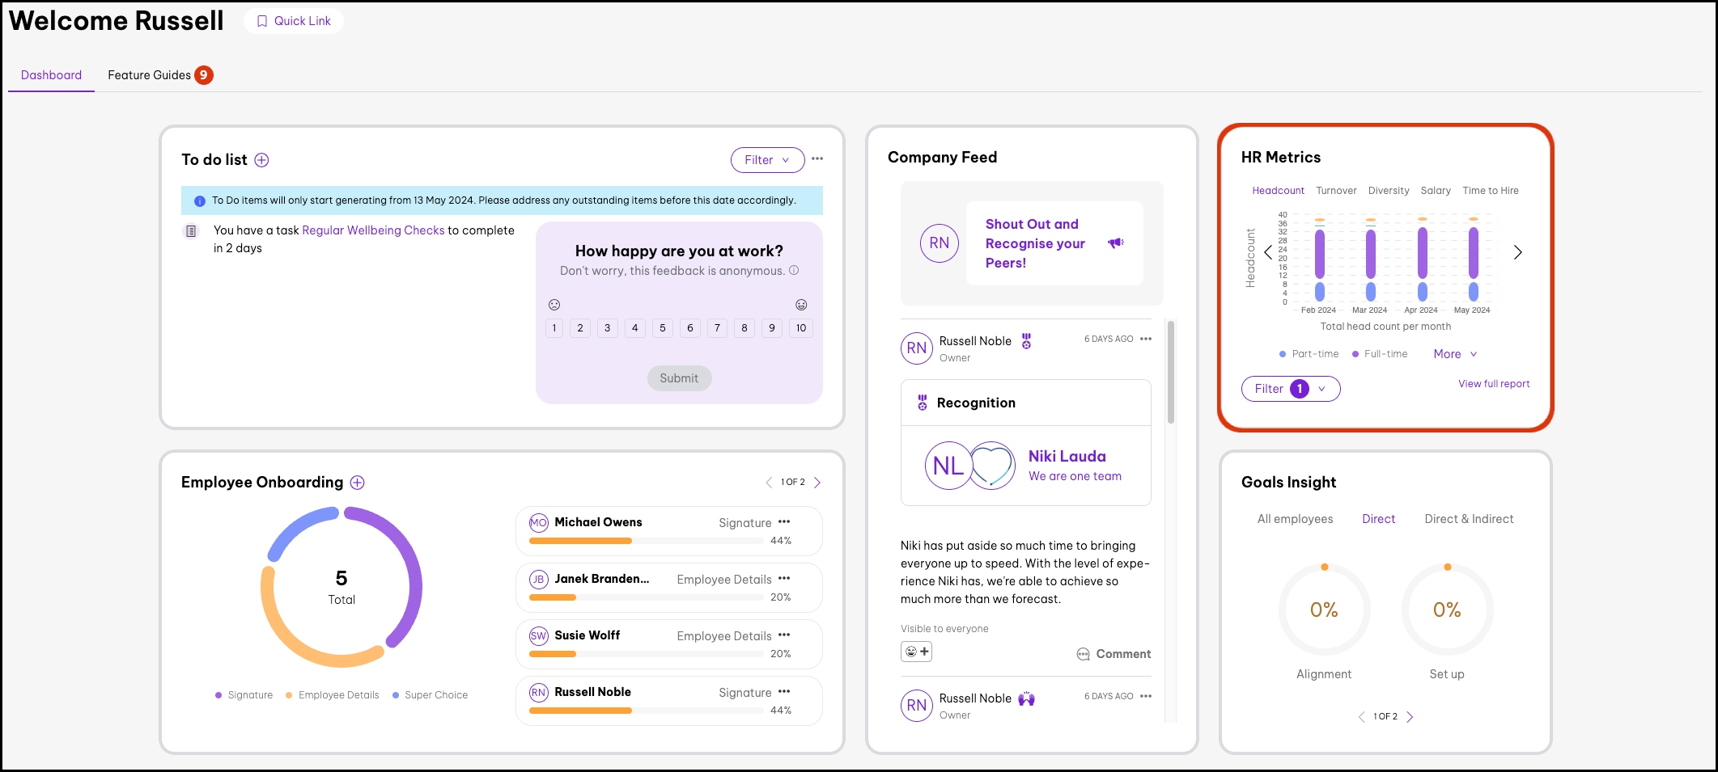This screenshot has width=1718, height=772.
Task: Open the To do list Filter dropdown
Action: point(766,160)
